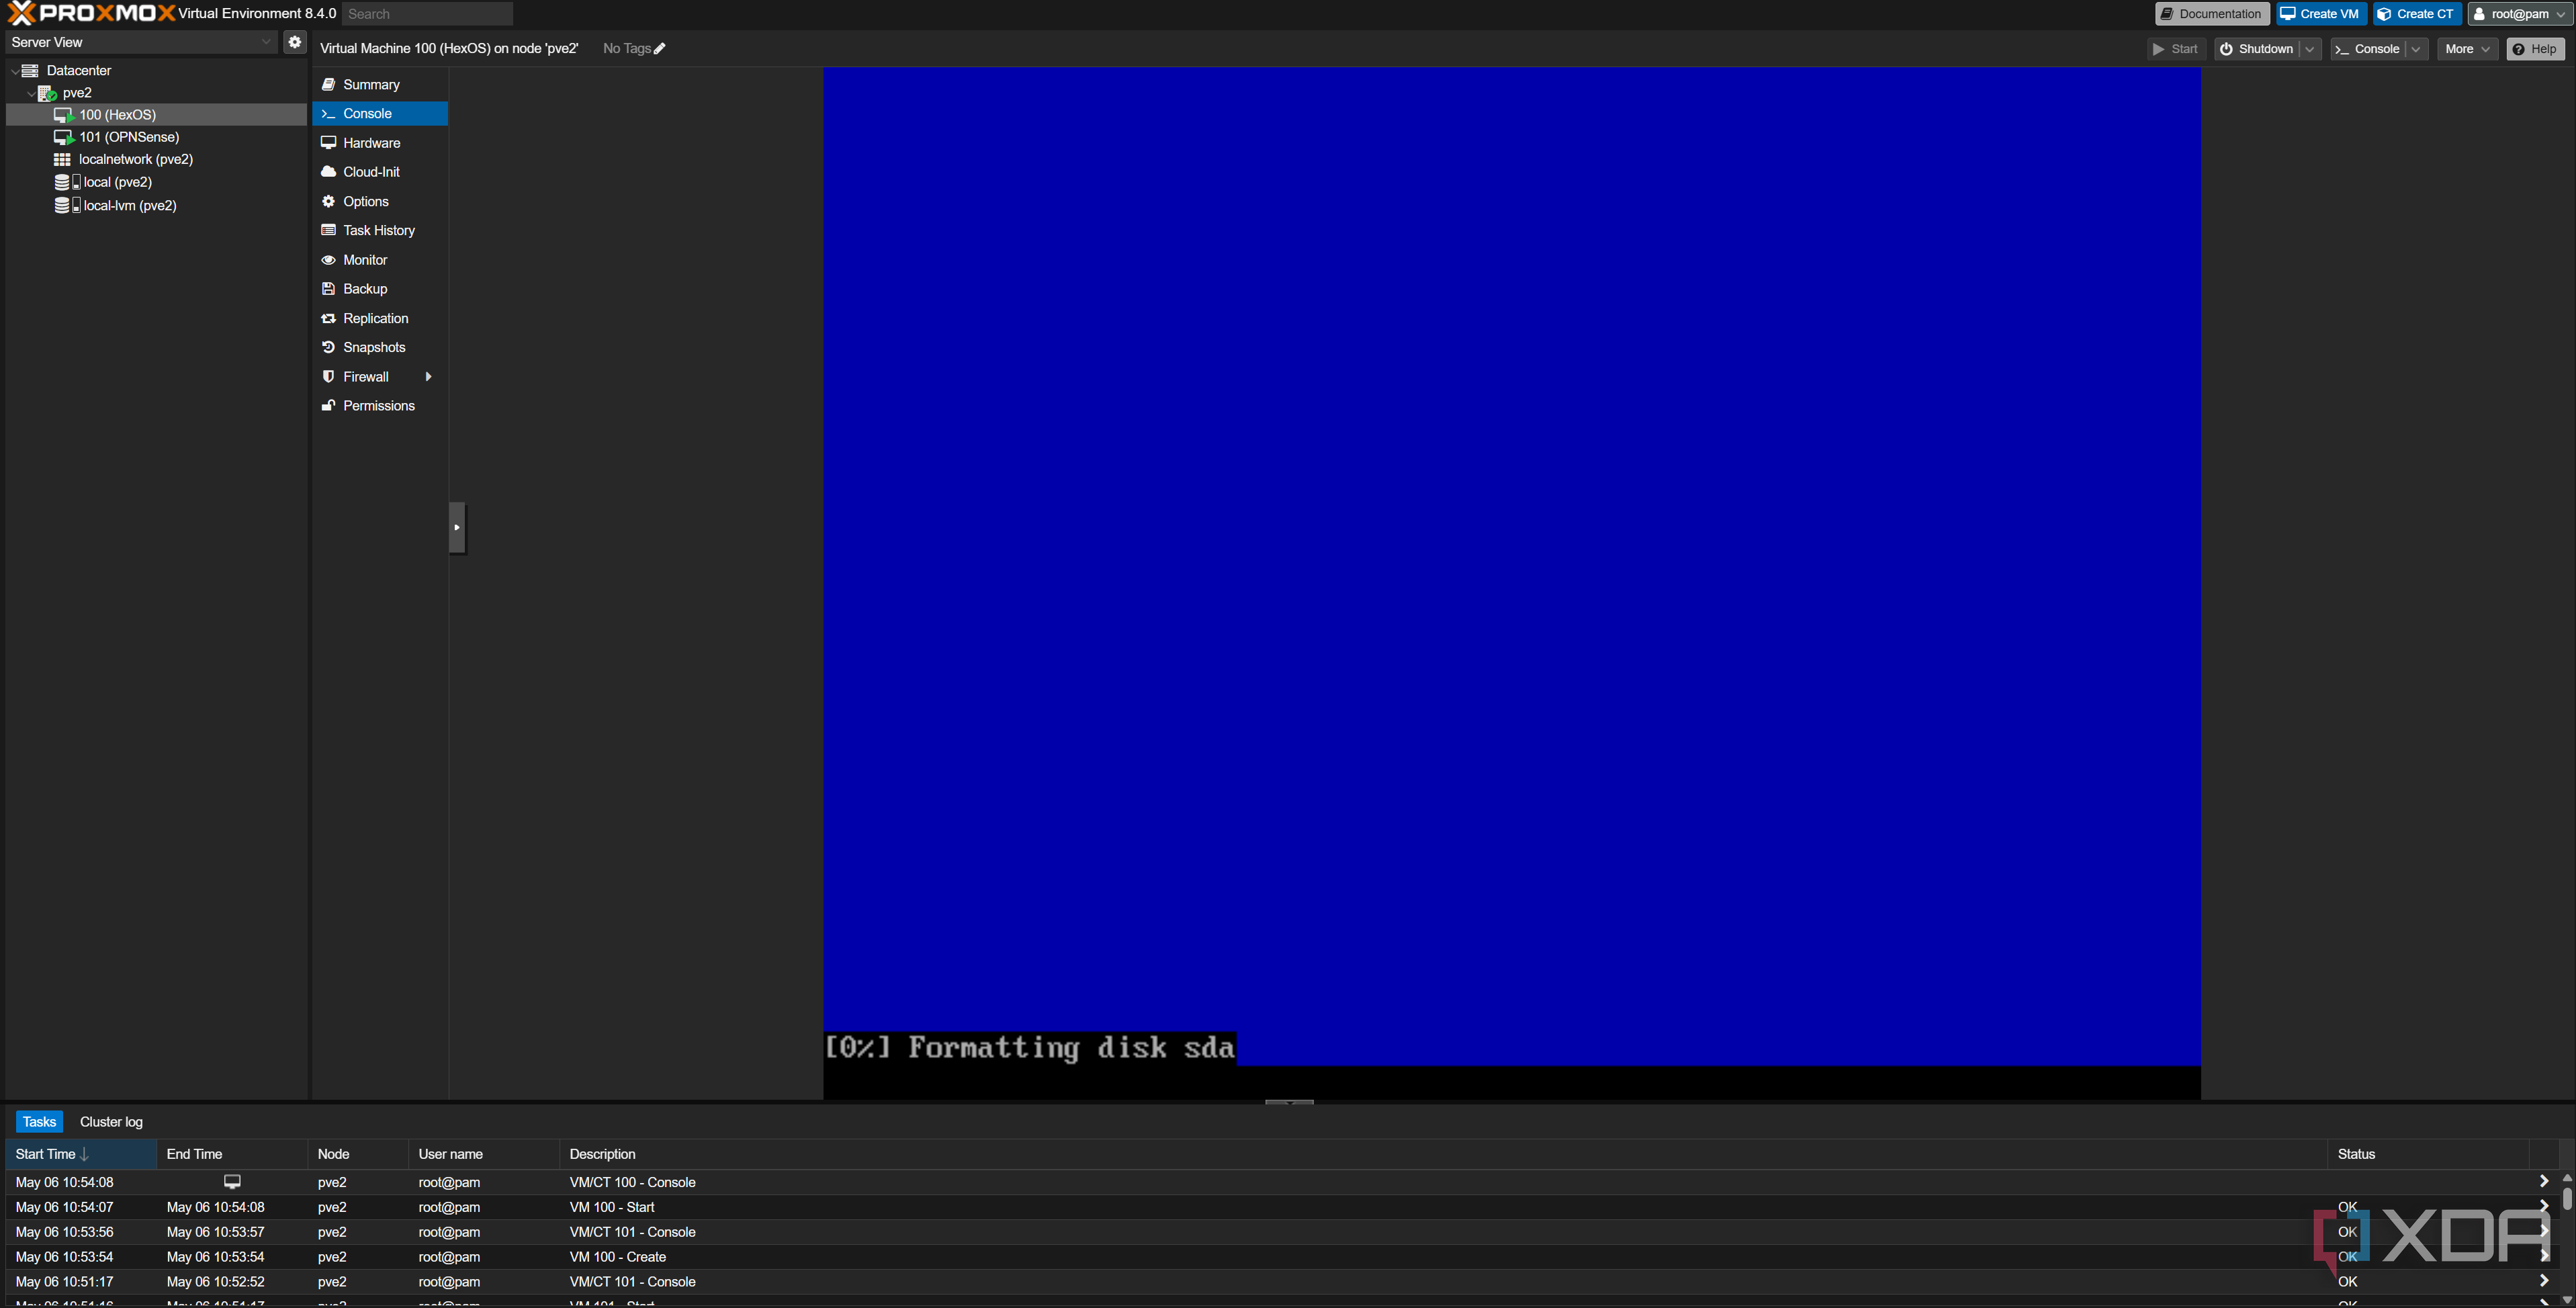Open the More dropdown menu
Image resolution: width=2576 pixels, height=1308 pixels.
[x=2467, y=49]
